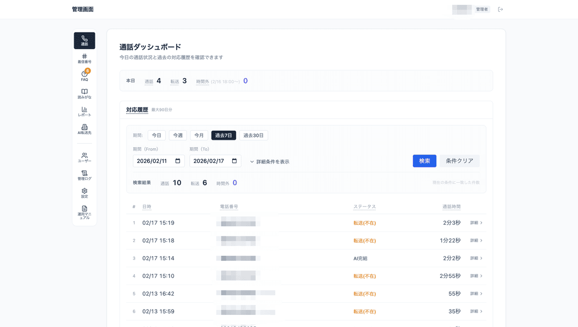Viewport: 578px width, 327px height.
Task: Select the 読みがな sidebar icon
Action: [84, 95]
